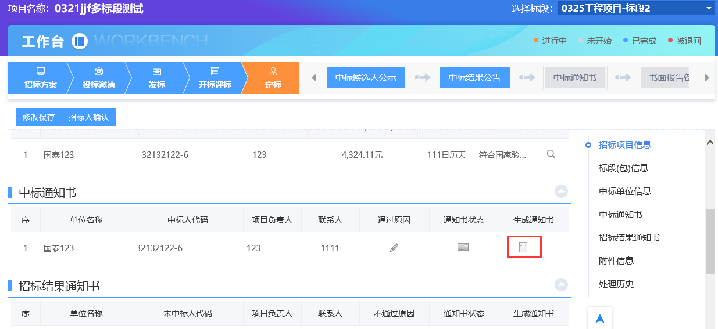Click the pencil edit icon for 通过原因
Image resolution: width=718 pixels, height=329 pixels.
[394, 248]
